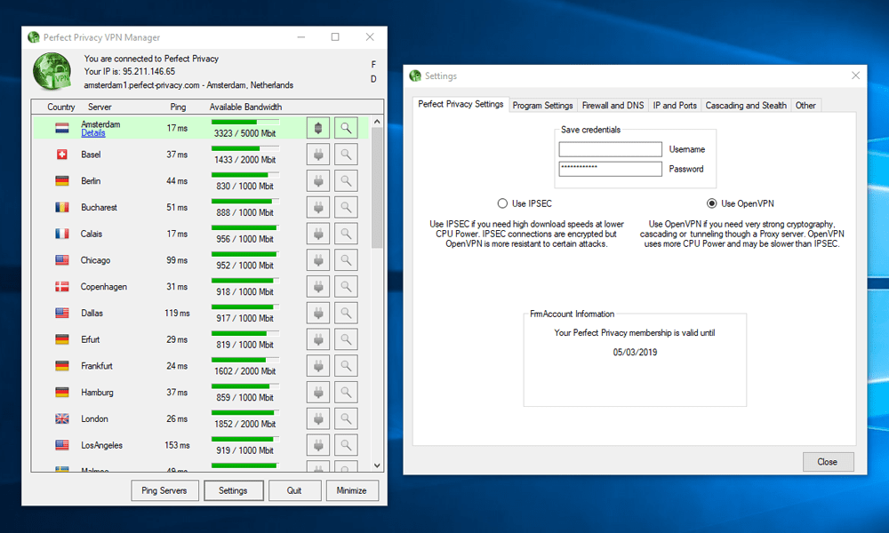889x533 pixels.
Task: Click the Swiss flag beside Basel
Action: click(x=62, y=154)
